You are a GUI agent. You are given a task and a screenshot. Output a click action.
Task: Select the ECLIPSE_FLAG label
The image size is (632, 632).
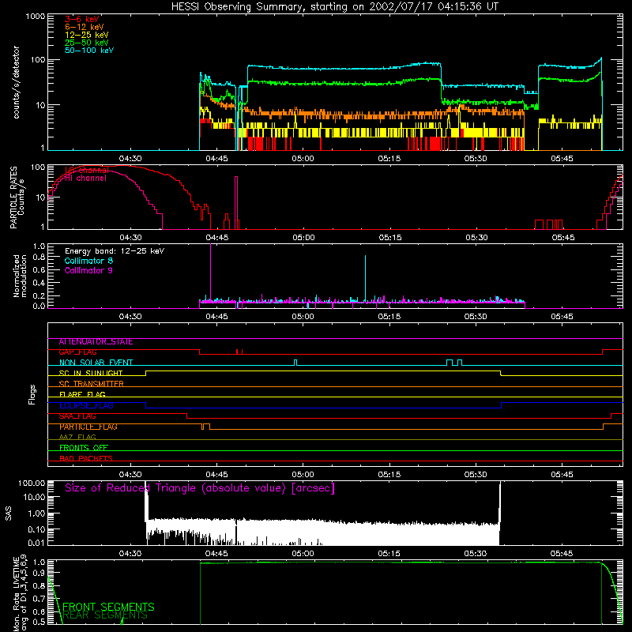(x=86, y=405)
